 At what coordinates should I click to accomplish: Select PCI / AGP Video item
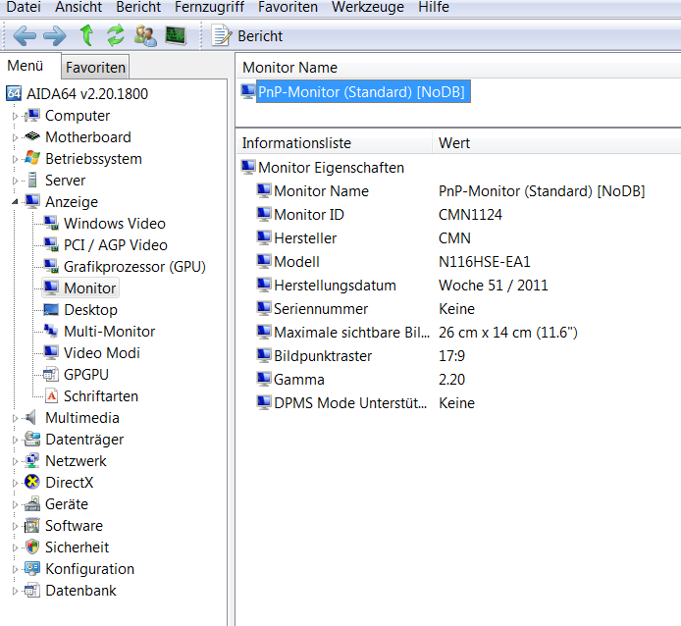(116, 245)
